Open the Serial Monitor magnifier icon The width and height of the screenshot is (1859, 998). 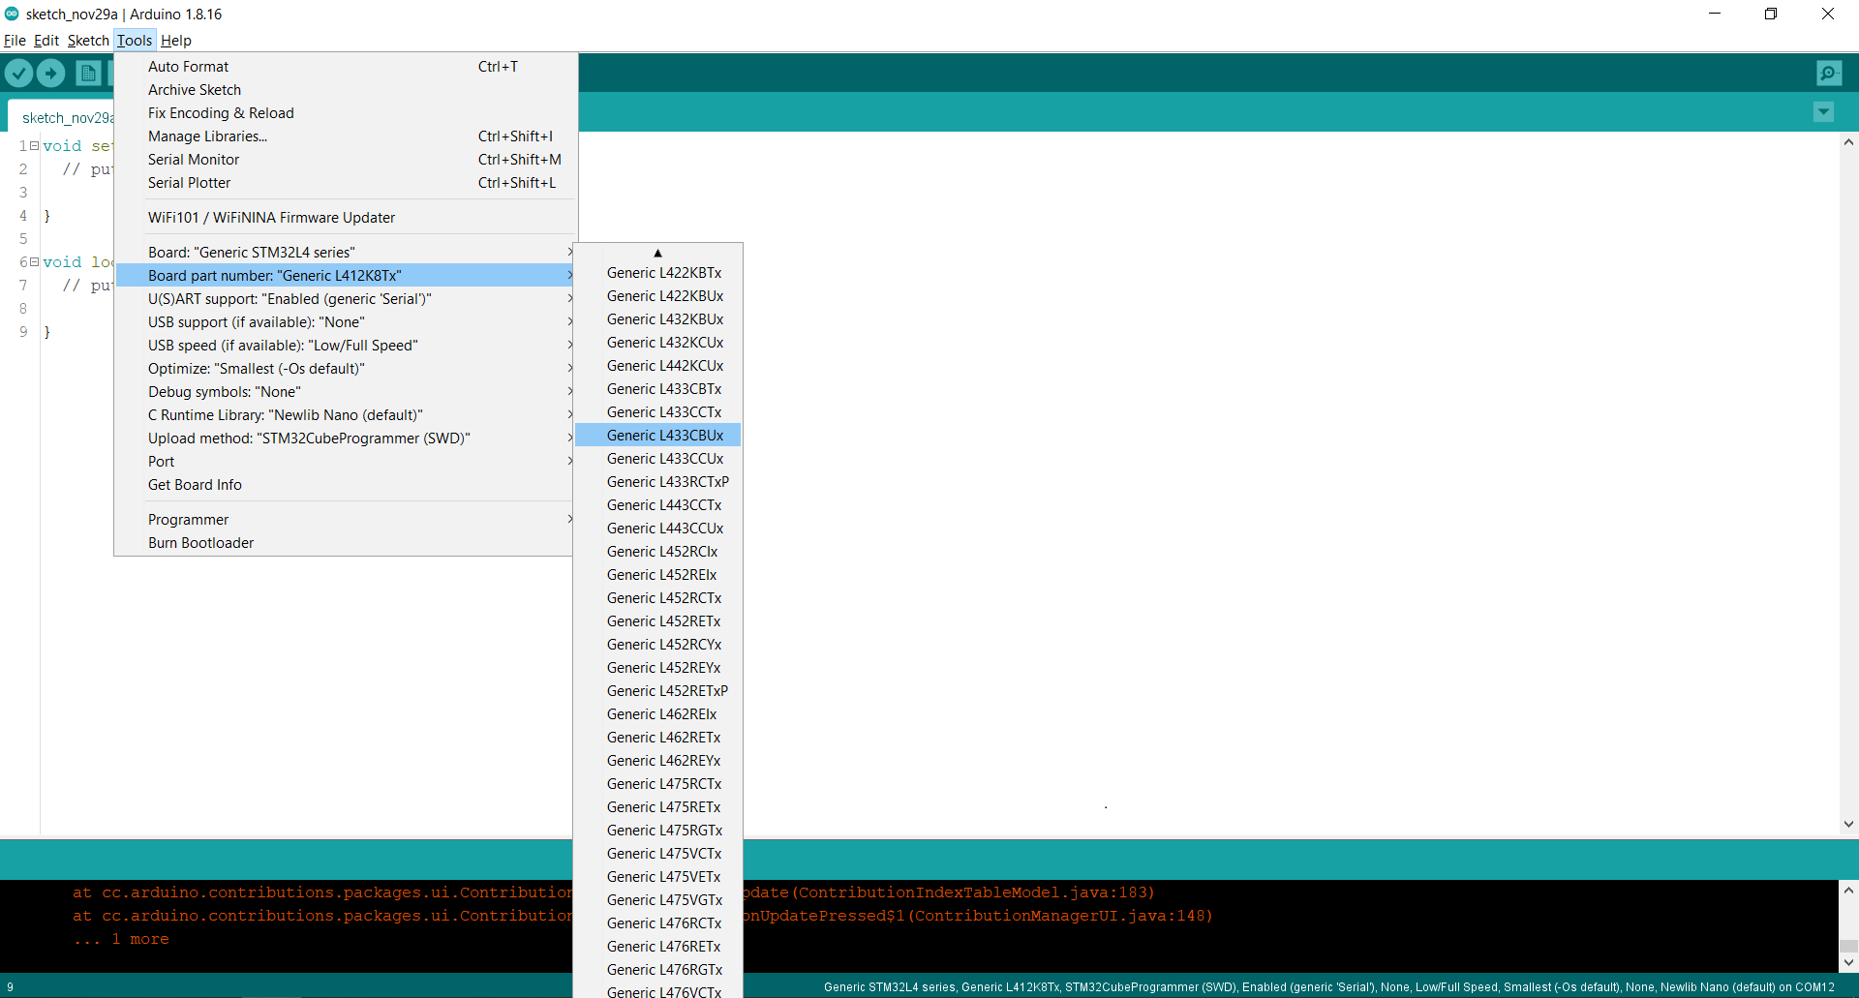pos(1829,73)
